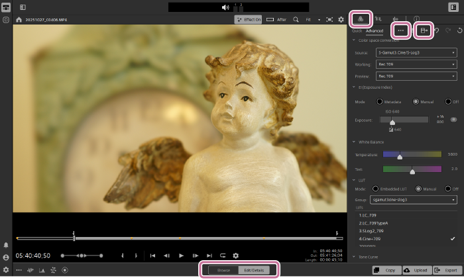This screenshot has height=280, width=464.
Task: Open the color adjustment tab icon
Action: click(x=361, y=19)
